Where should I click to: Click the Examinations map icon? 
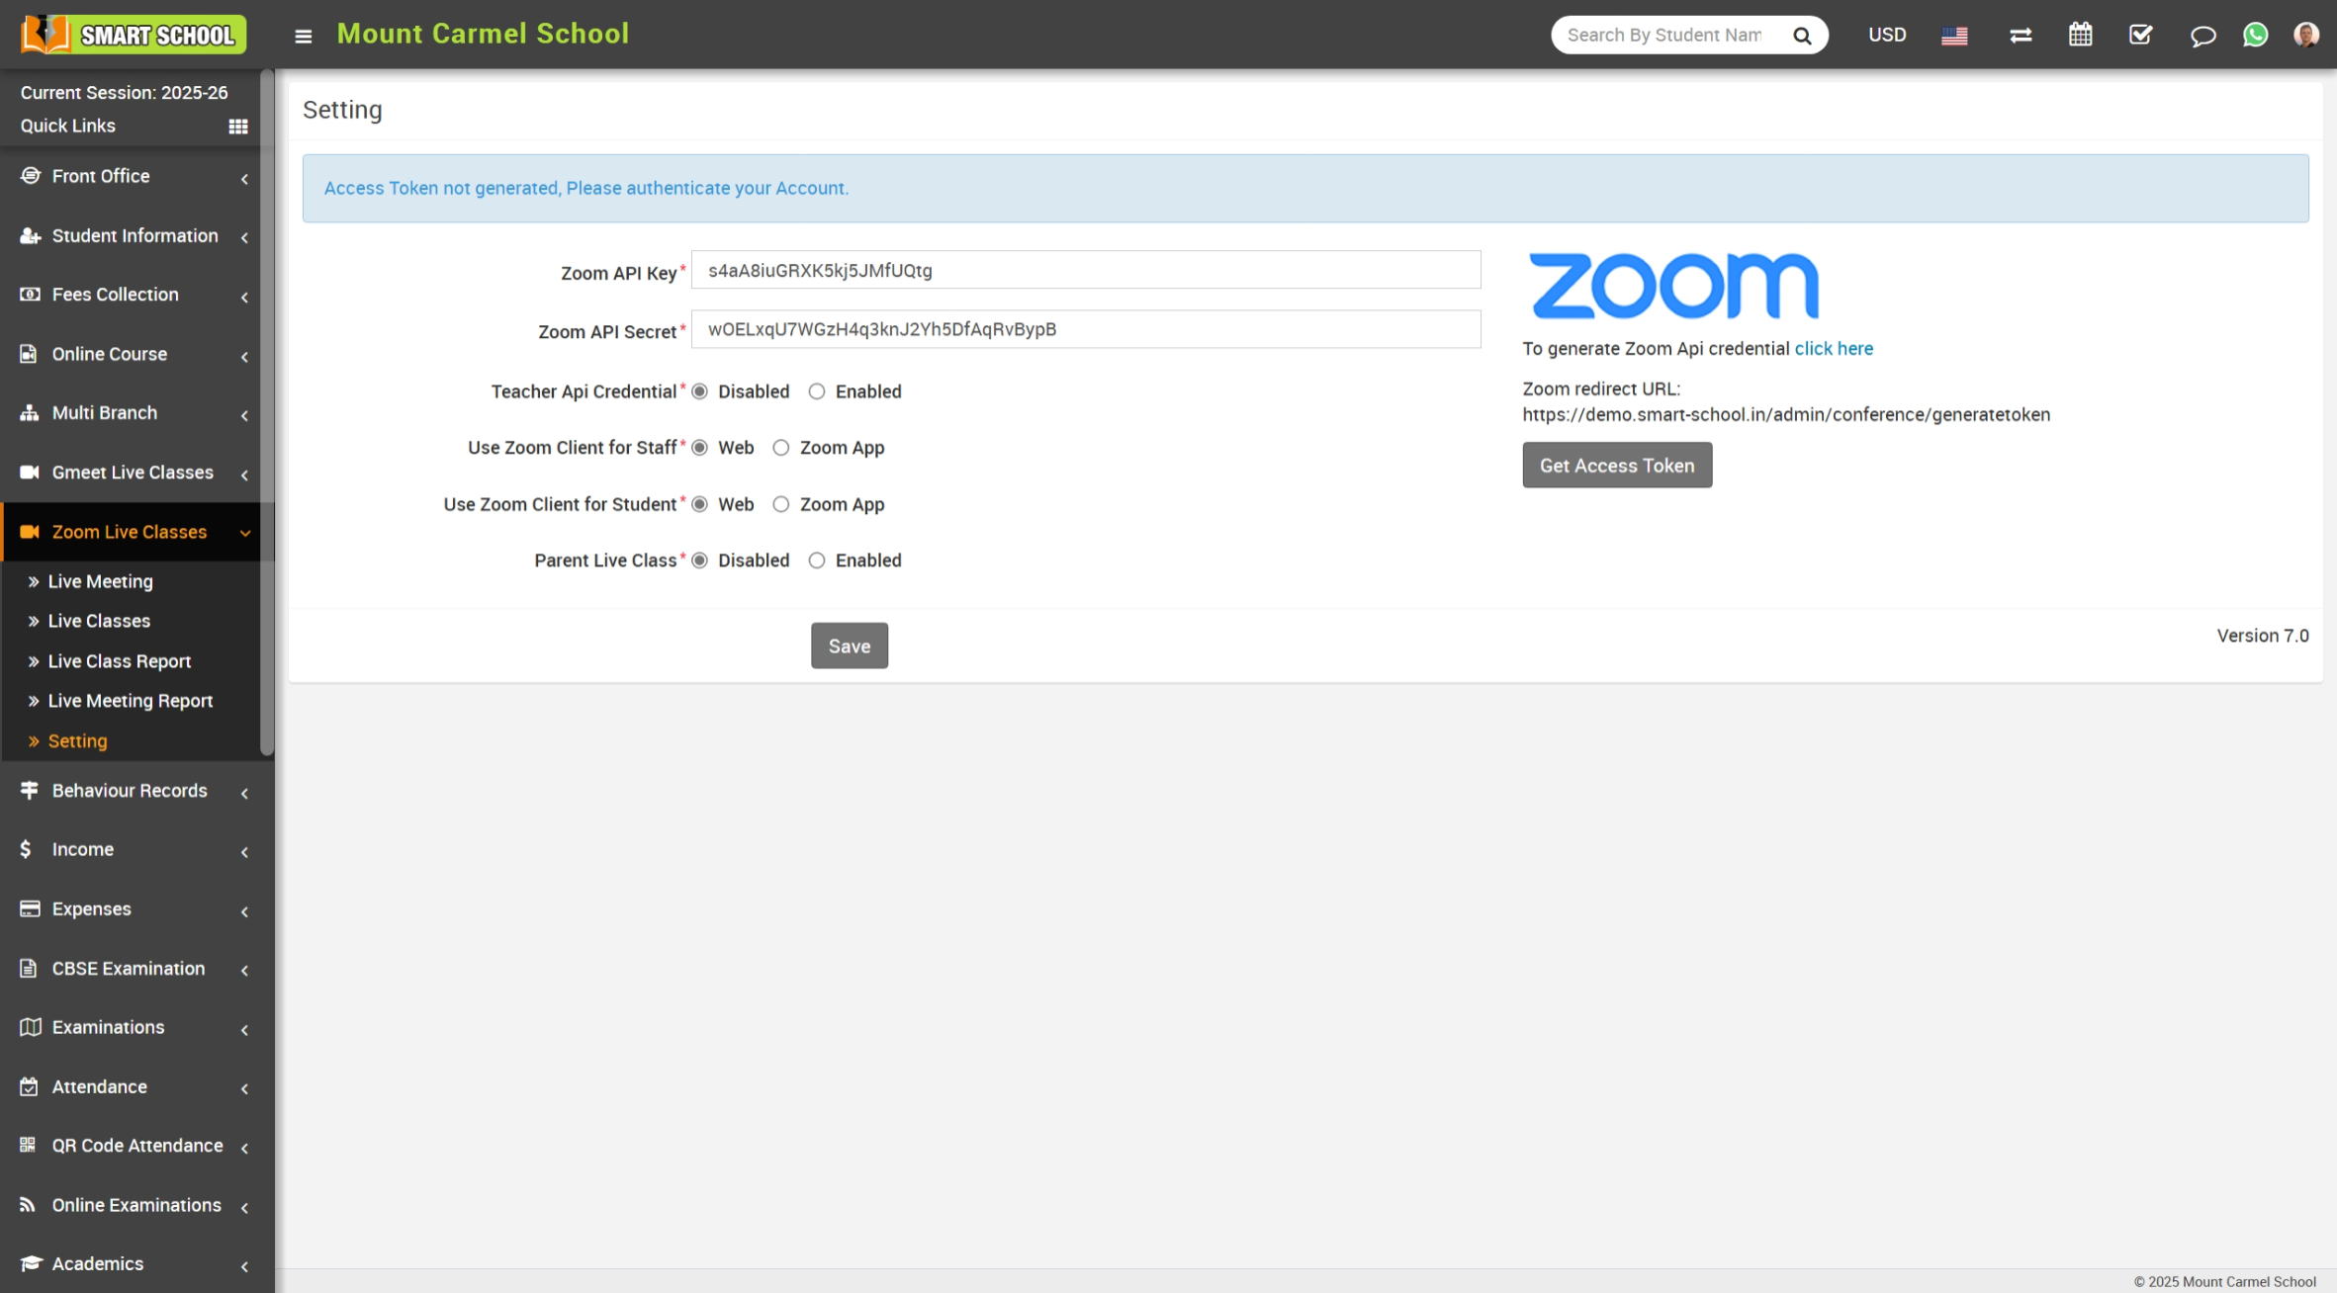31,1027
